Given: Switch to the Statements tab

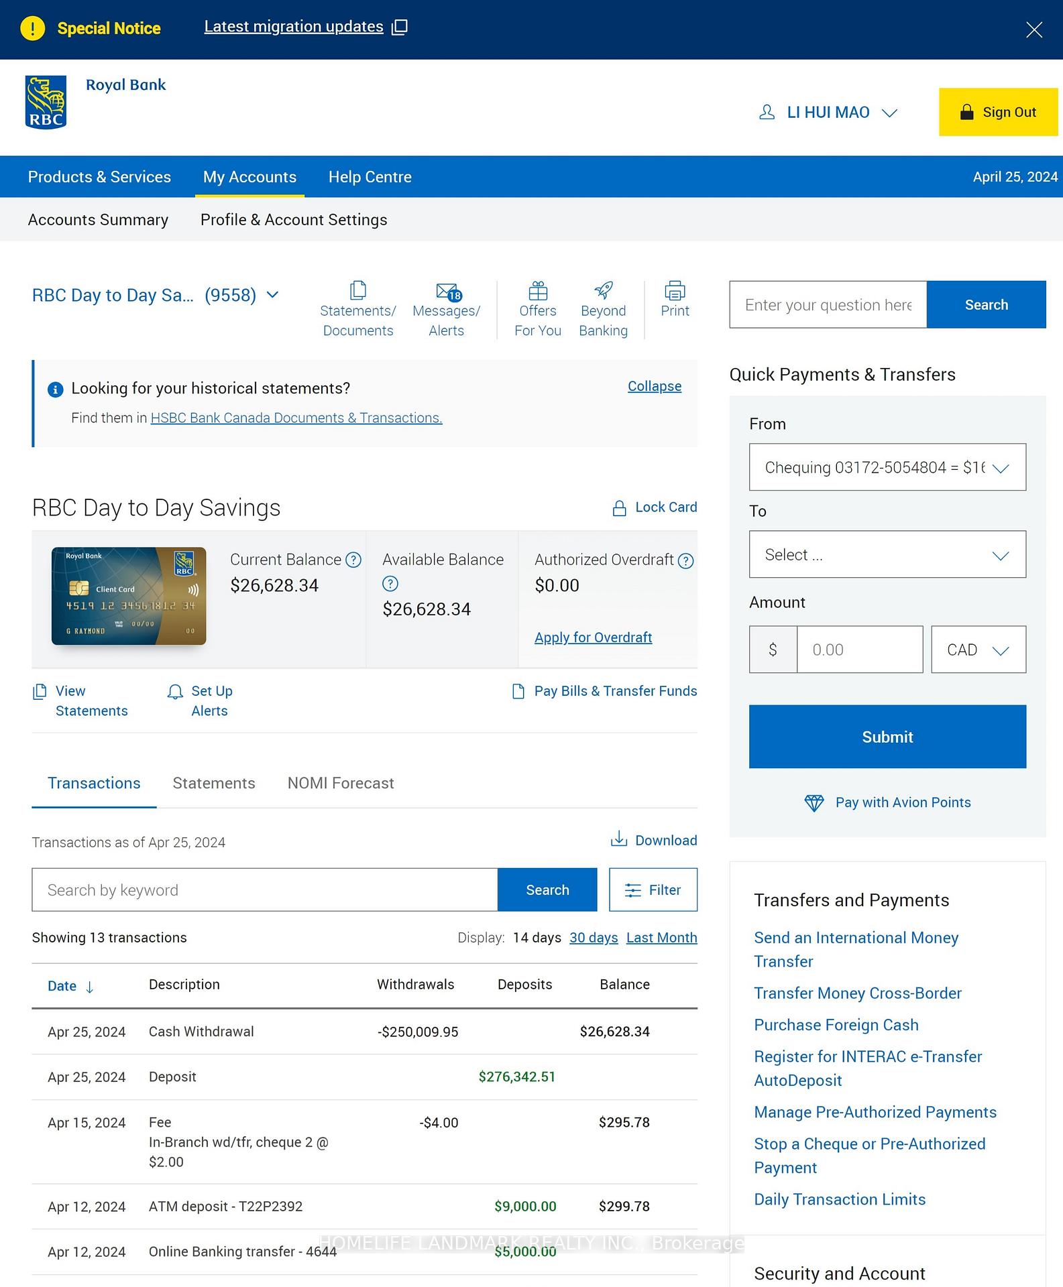Looking at the screenshot, I should coord(214,783).
